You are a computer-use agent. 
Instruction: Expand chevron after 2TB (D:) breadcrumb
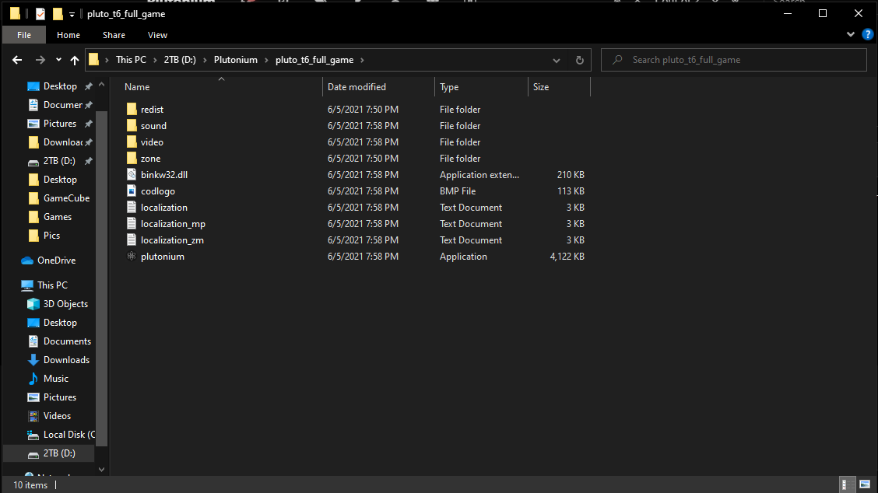tap(205, 60)
